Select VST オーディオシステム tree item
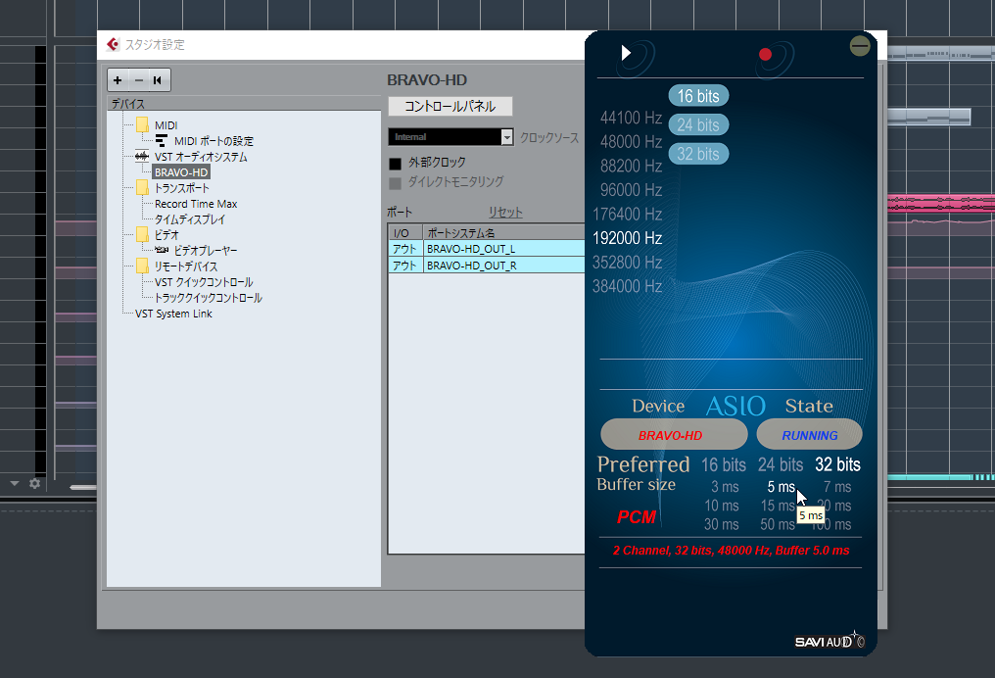995x678 pixels. click(201, 156)
